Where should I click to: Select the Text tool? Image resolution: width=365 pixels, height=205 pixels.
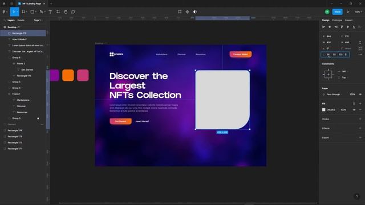point(50,12)
